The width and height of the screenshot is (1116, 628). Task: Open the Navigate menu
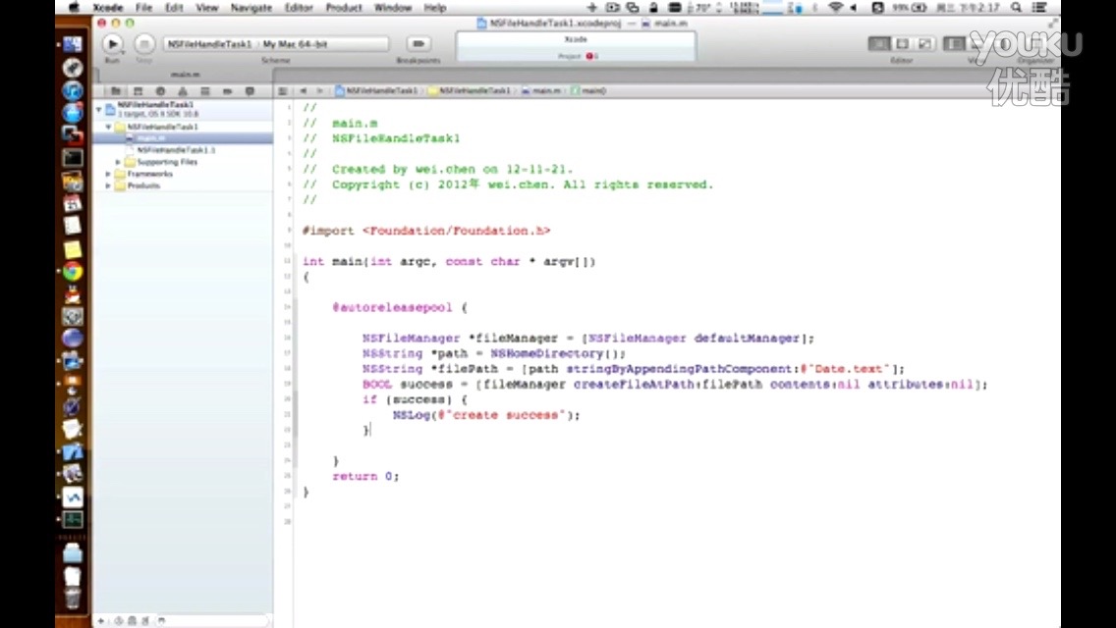pos(251,7)
